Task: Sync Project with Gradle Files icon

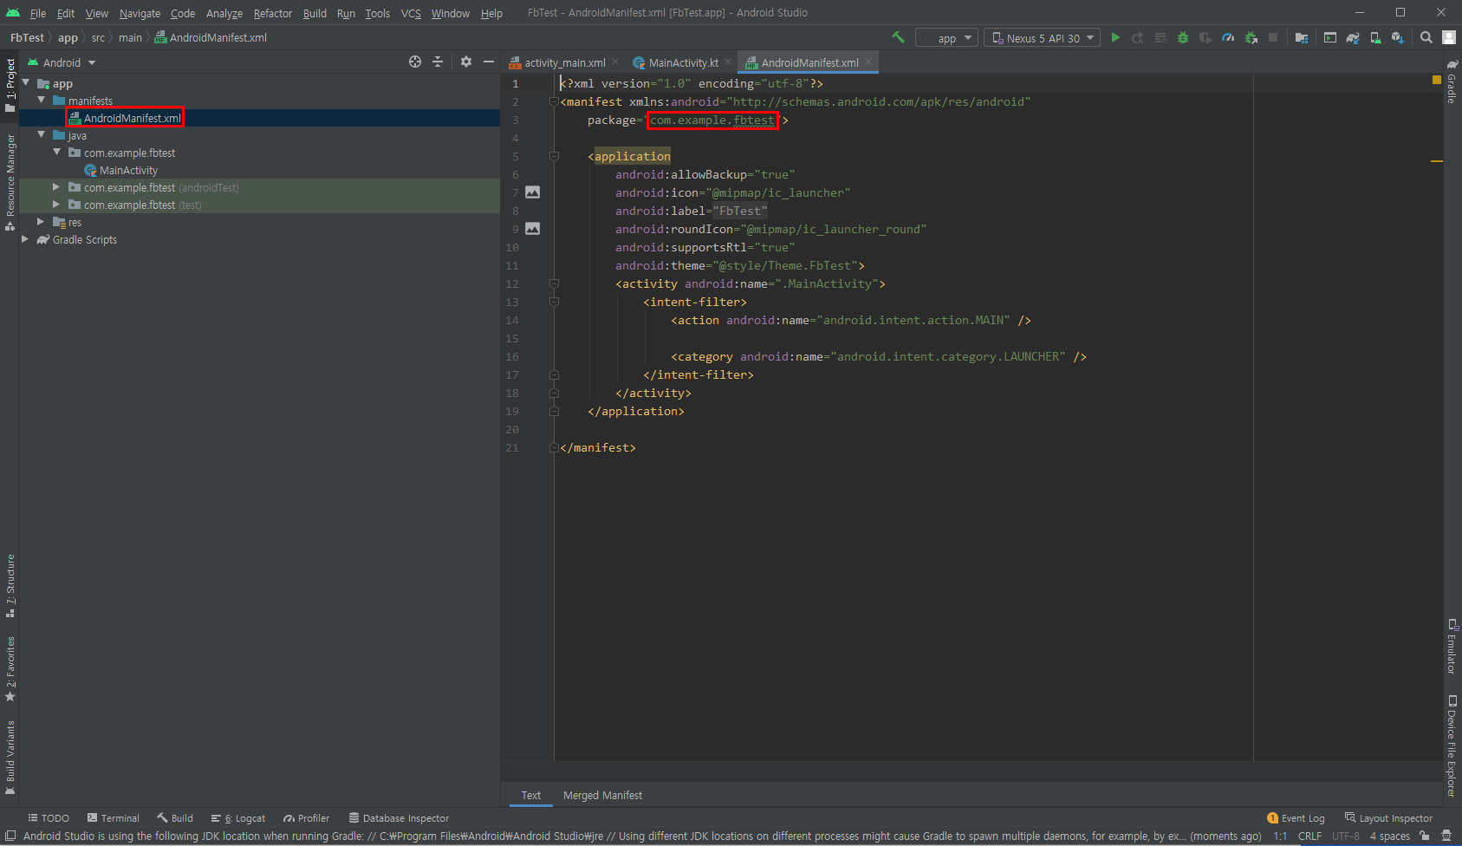Action: tap(1353, 37)
